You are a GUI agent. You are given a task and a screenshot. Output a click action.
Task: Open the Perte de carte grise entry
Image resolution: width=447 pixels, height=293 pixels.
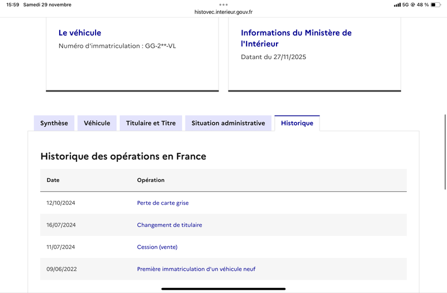coord(163,203)
